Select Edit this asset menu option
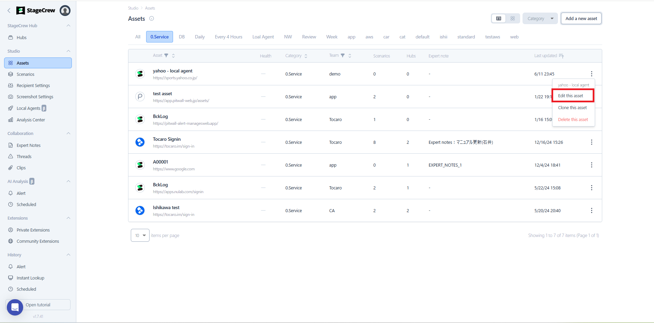The image size is (654, 323). (x=571, y=96)
